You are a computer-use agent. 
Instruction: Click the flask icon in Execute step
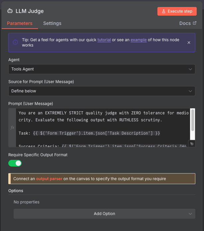click(164, 11)
